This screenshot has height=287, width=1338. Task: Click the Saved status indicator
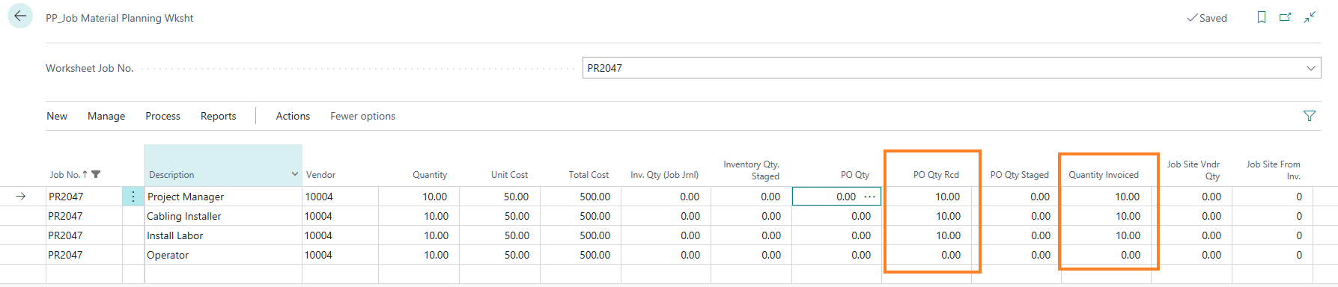1207,18
